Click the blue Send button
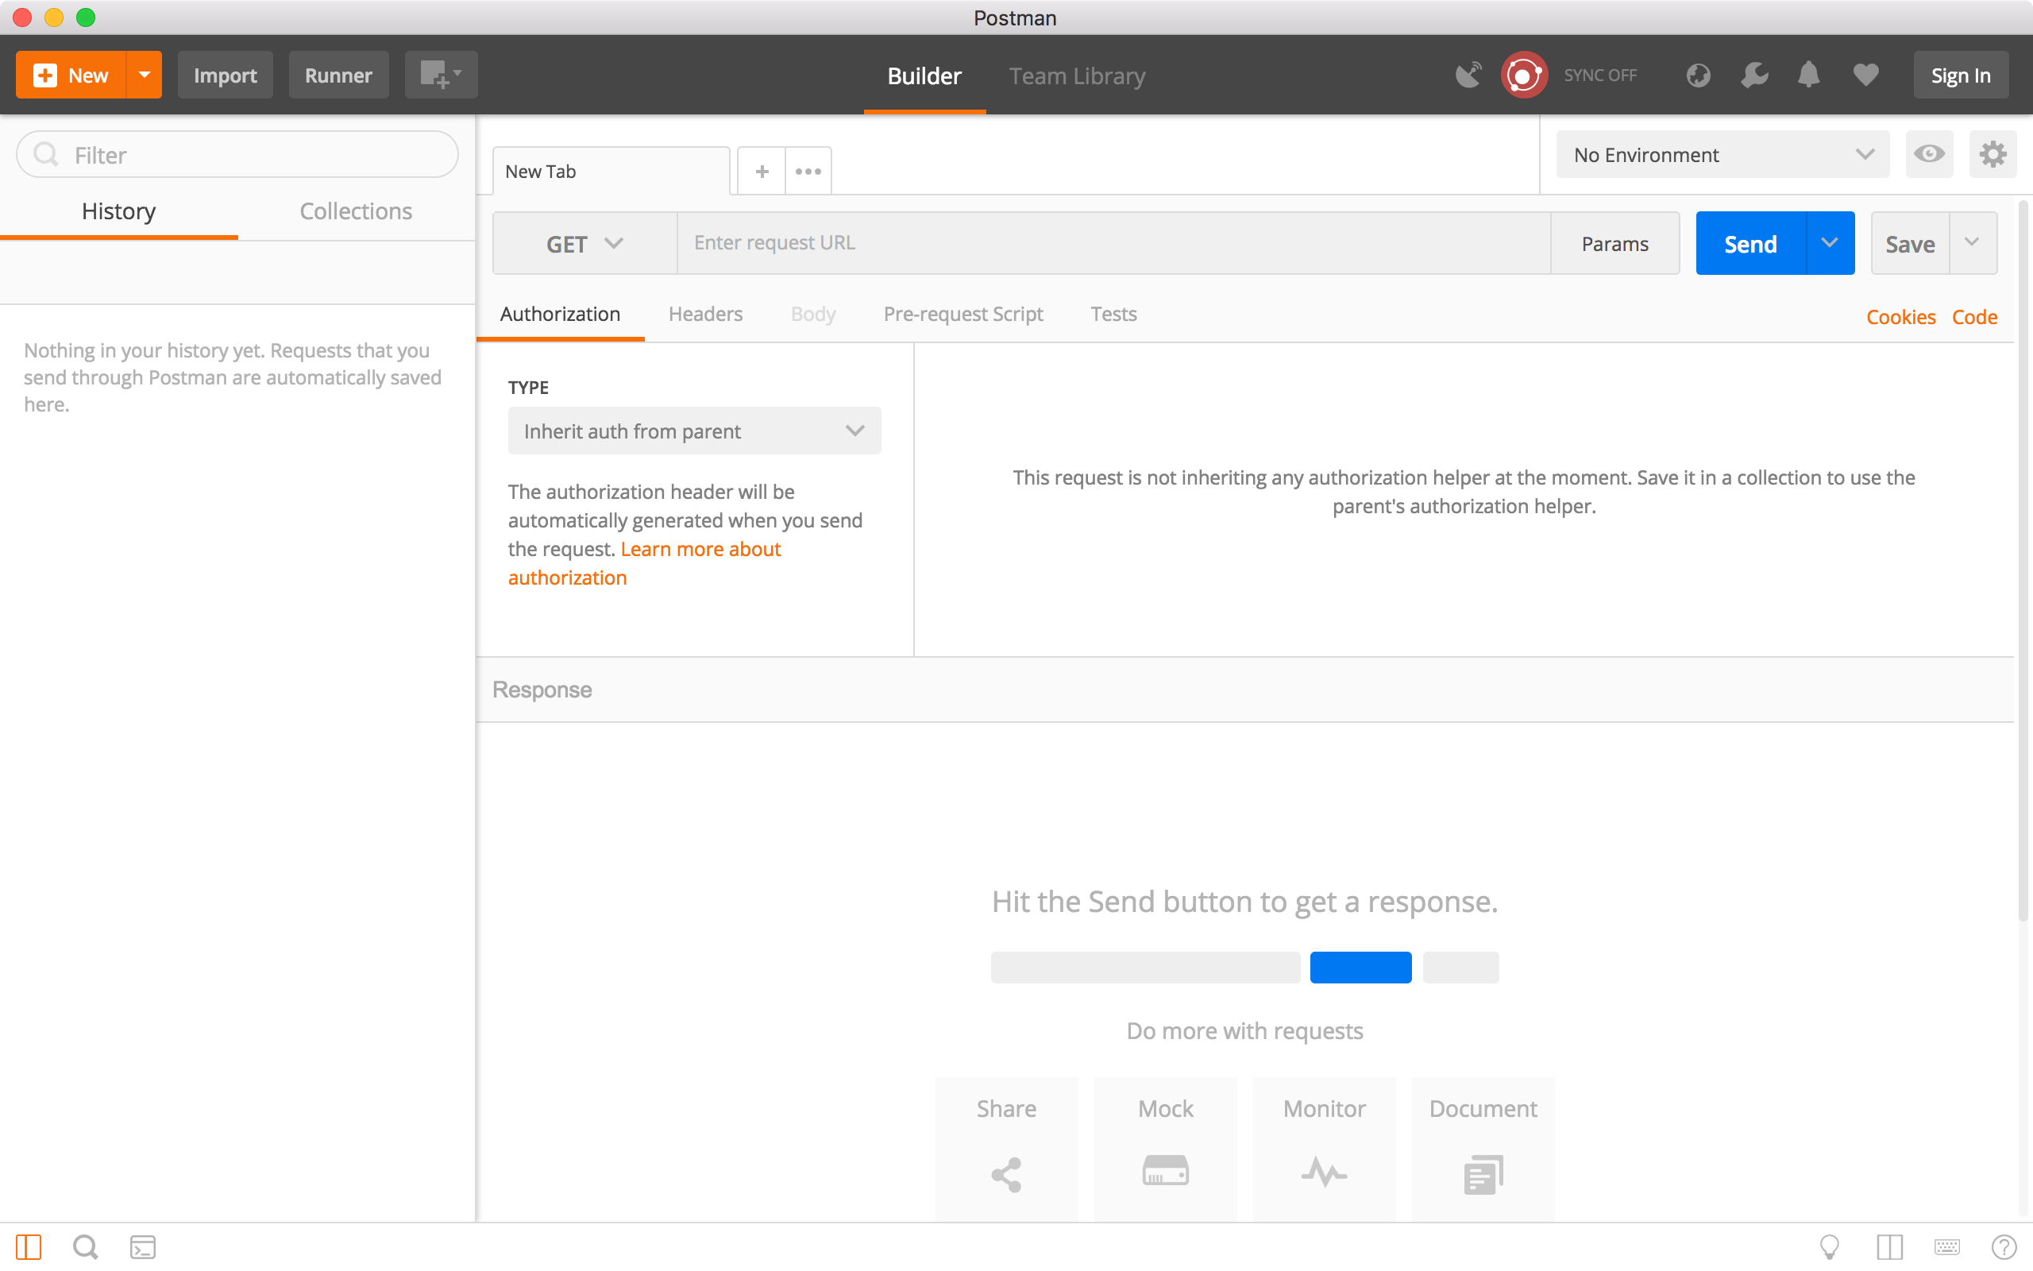 point(1751,243)
